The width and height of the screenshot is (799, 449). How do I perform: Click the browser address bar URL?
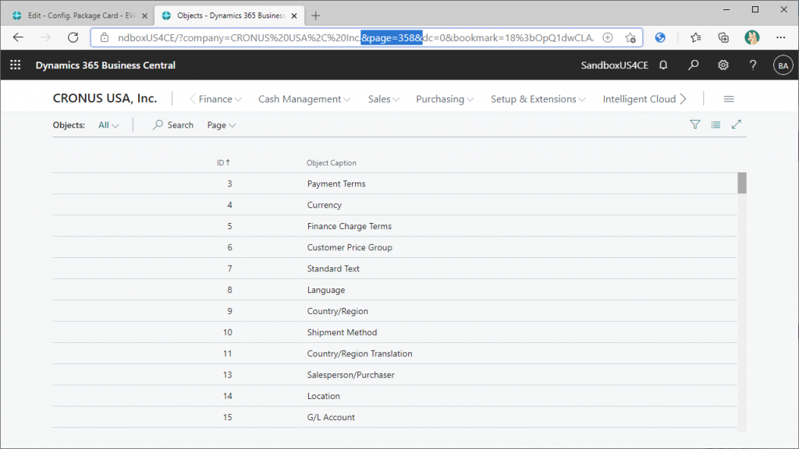point(355,37)
